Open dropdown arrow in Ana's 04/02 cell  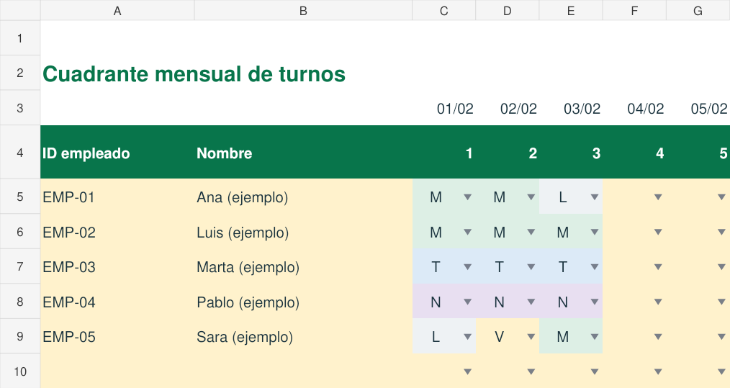pos(658,197)
